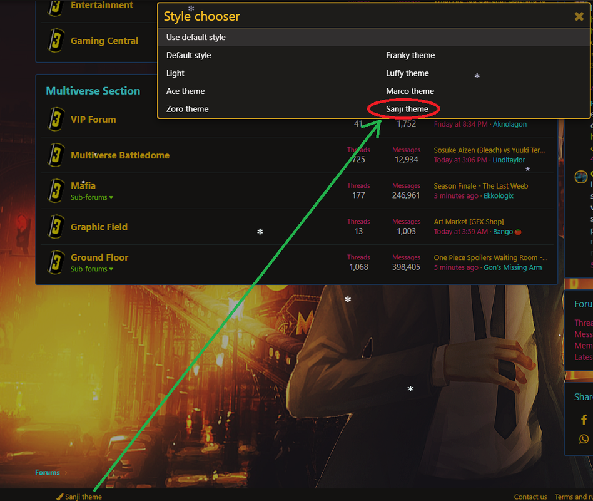Select the Marco theme
Image resolution: width=593 pixels, height=501 pixels.
[x=410, y=91]
